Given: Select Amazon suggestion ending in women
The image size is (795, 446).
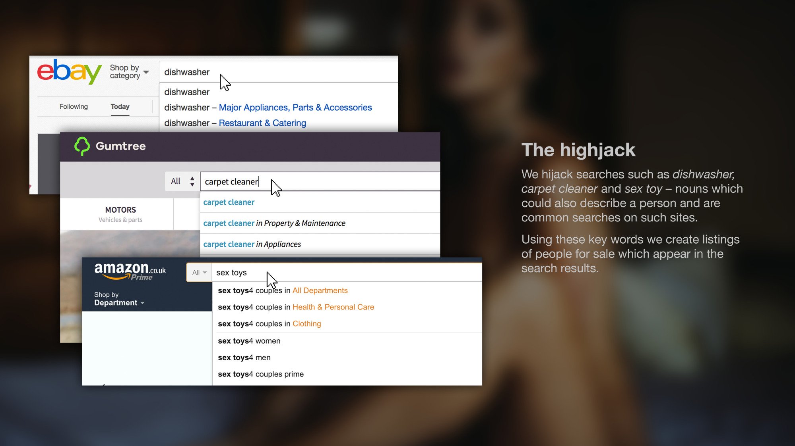Looking at the screenshot, I should (347, 341).
